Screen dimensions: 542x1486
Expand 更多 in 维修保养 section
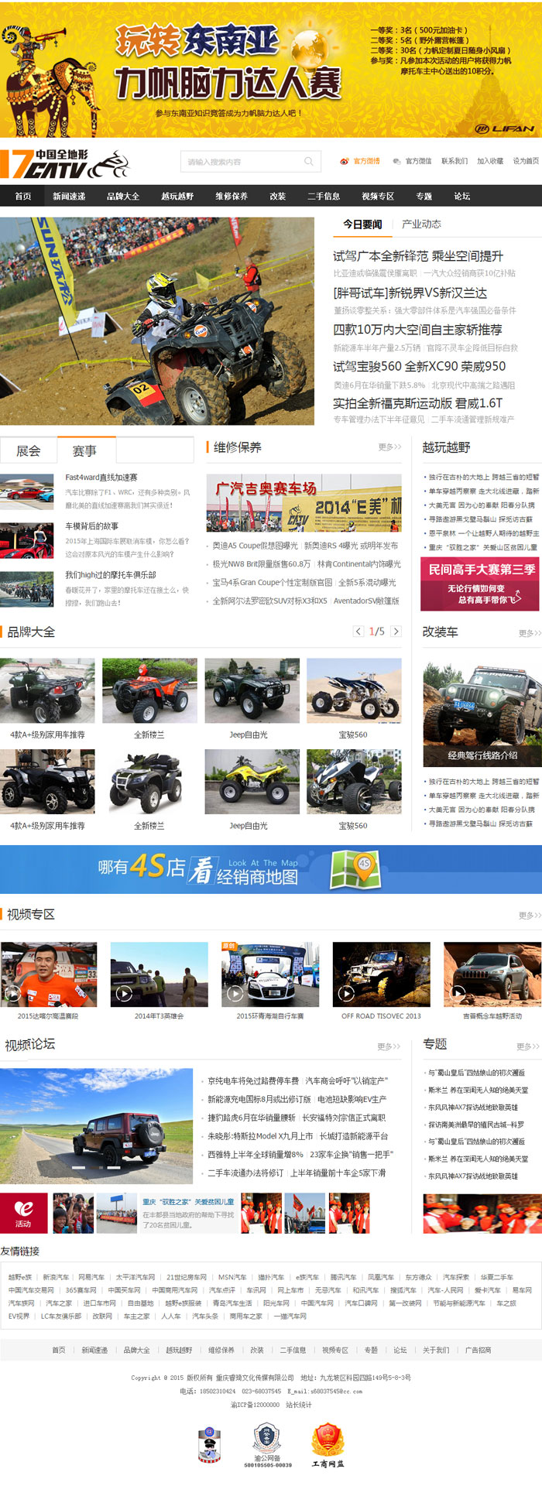click(390, 447)
